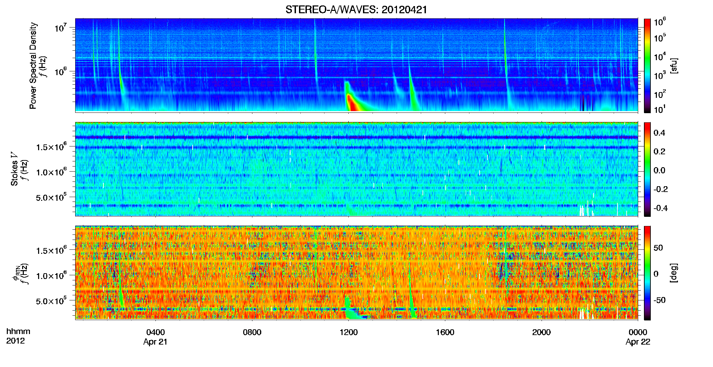Click the "10^5" label on the sfu colorbar
This screenshot has width=713, height=367.
click(660, 37)
